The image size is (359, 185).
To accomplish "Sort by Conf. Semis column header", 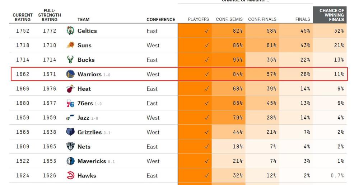I will point(229,19).
